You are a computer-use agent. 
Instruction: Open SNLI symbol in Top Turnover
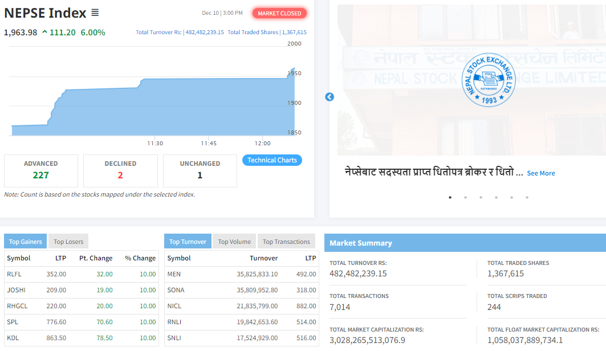tap(174, 338)
